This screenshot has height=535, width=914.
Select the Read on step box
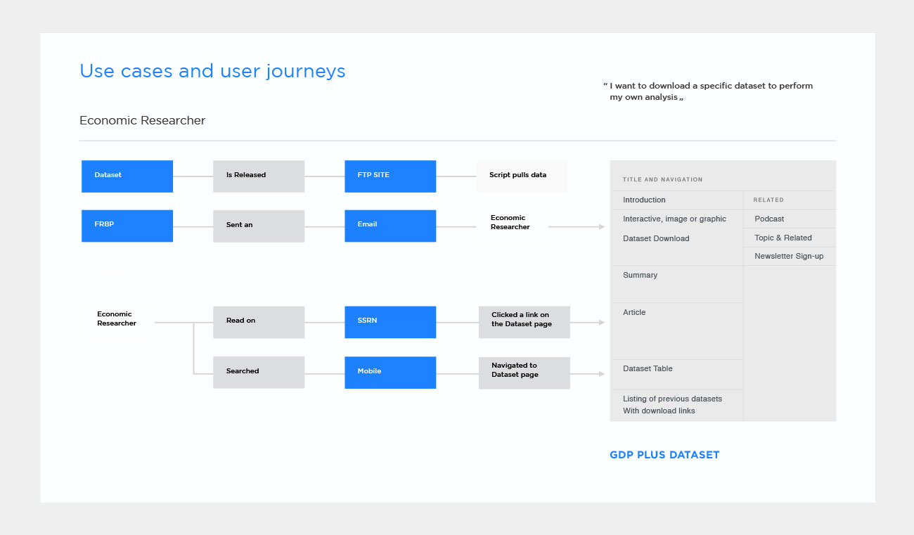[259, 321]
